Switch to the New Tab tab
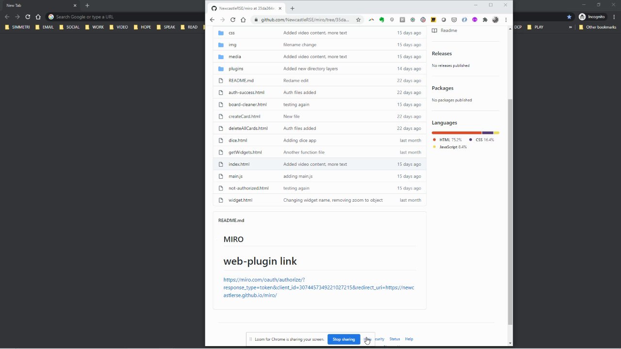The width and height of the screenshot is (621, 349). point(41,5)
